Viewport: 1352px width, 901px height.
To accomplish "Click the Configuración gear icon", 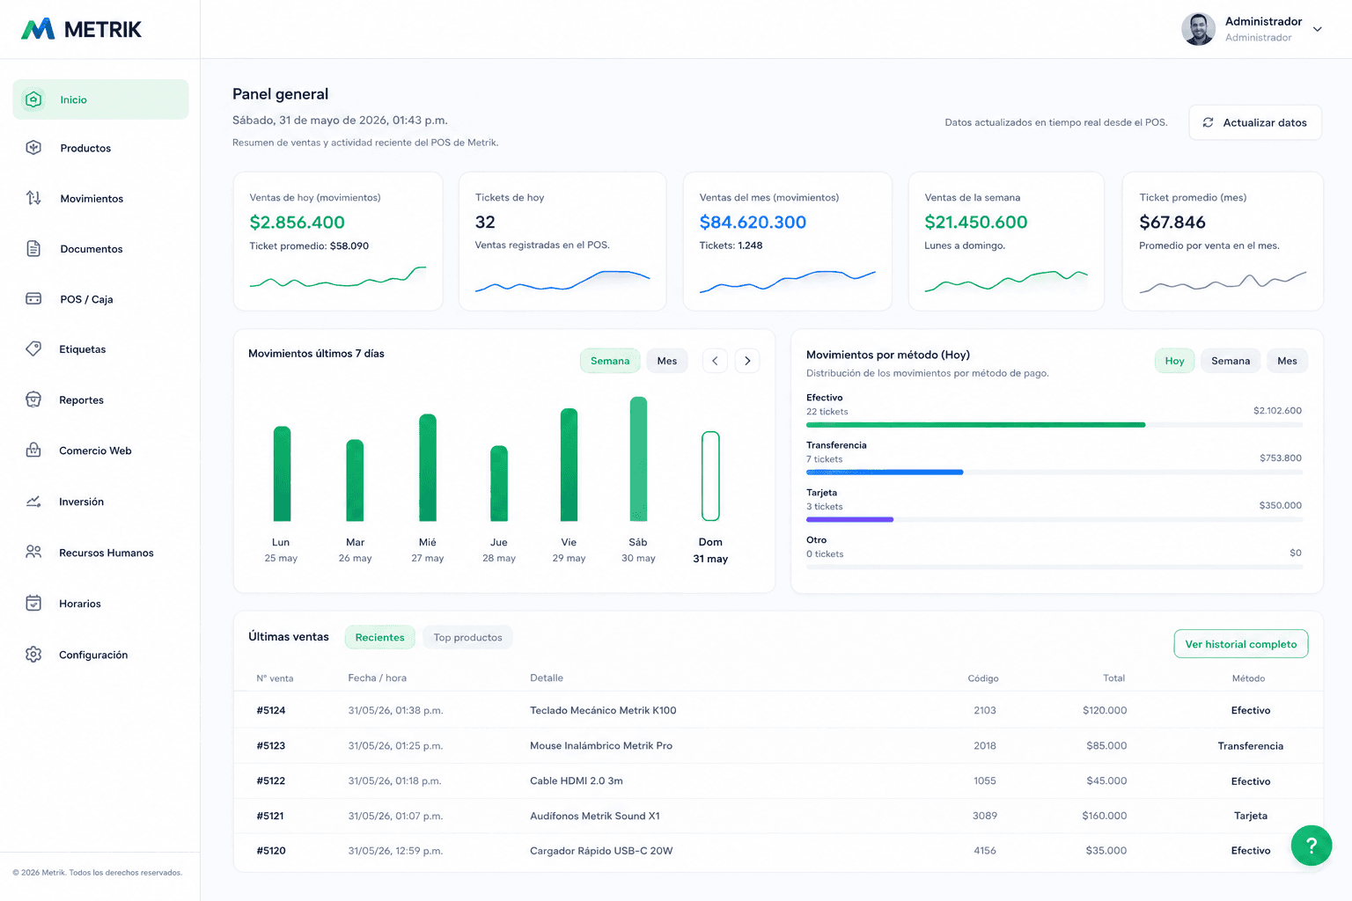I will point(33,654).
